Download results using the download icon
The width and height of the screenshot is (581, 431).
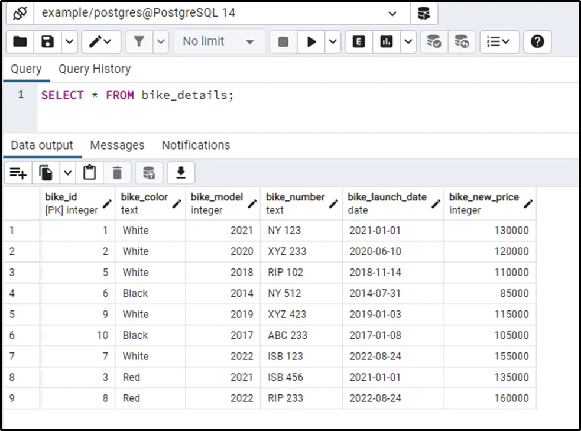point(181,173)
